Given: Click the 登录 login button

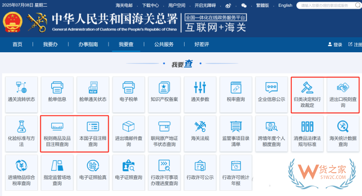Looking at the screenshot, I should point(335,44).
